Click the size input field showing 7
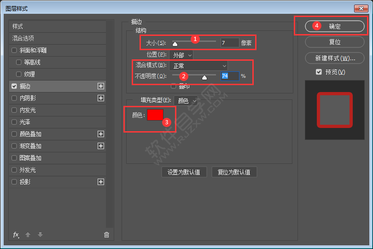This screenshot has width=373, height=249. 230,43
